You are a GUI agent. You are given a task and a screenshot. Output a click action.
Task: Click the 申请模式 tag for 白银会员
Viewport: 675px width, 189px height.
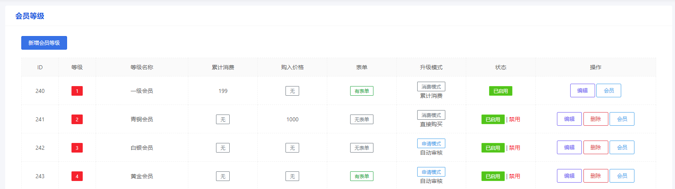pos(431,143)
